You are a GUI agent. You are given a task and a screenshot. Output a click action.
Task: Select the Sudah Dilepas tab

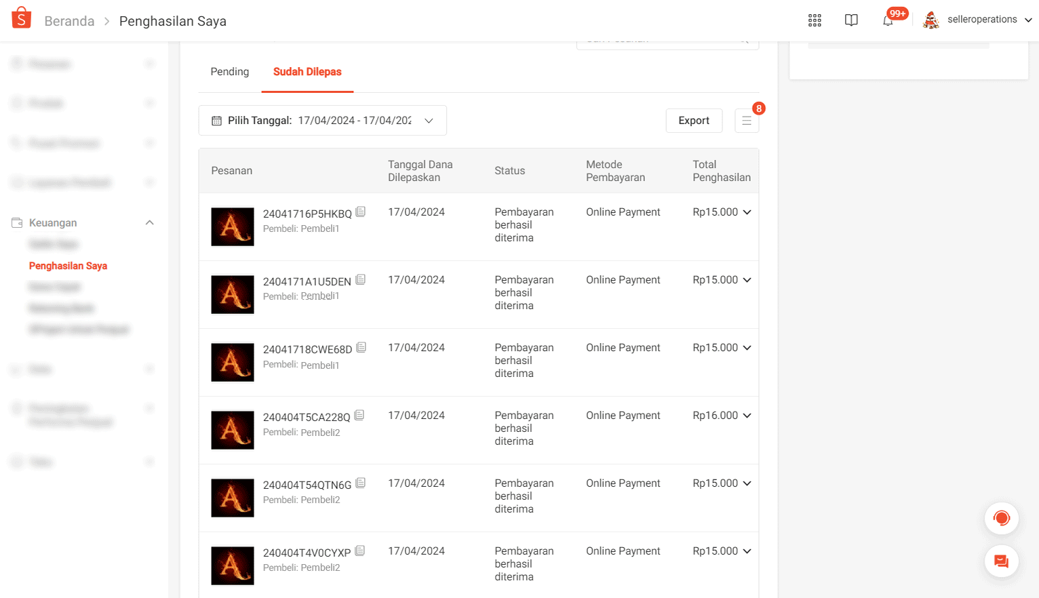pyautogui.click(x=307, y=72)
